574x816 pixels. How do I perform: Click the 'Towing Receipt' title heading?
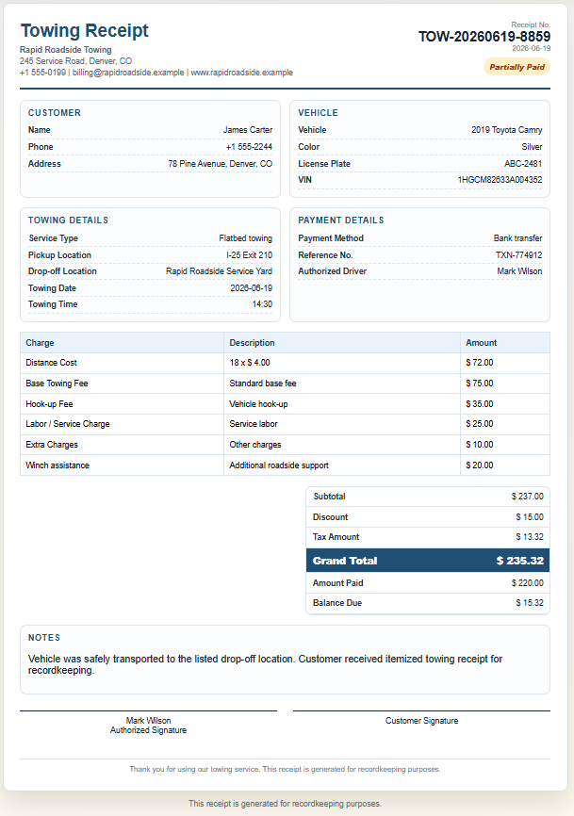click(84, 31)
